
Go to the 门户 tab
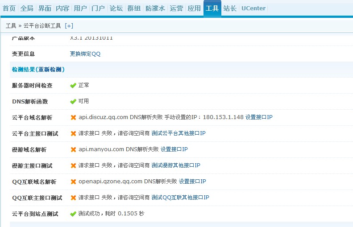98,8
